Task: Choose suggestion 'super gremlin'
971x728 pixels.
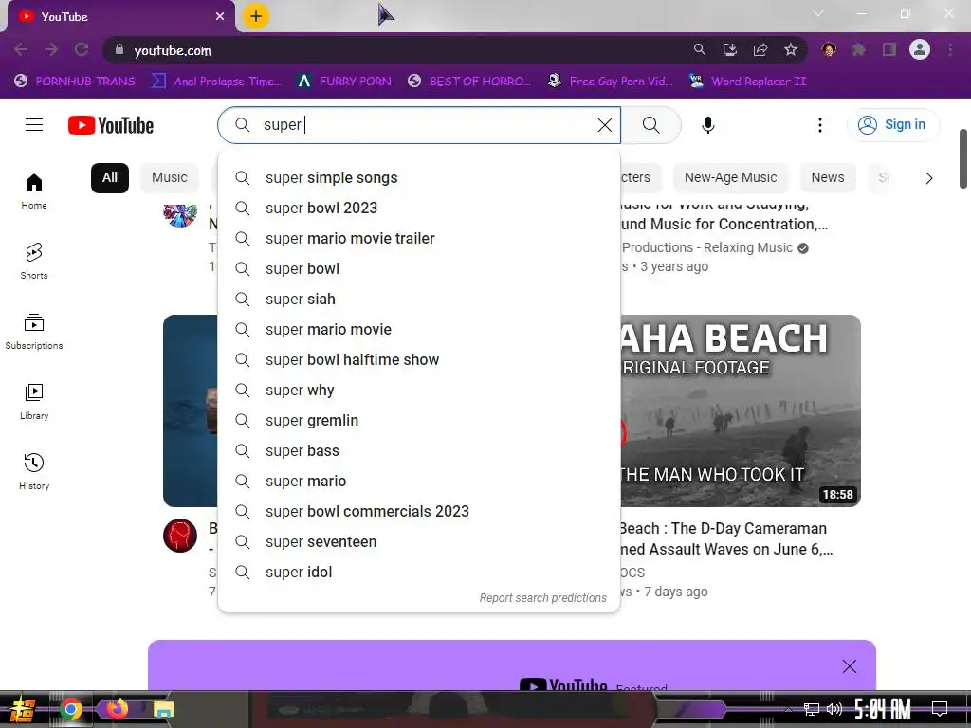Action: point(418,421)
